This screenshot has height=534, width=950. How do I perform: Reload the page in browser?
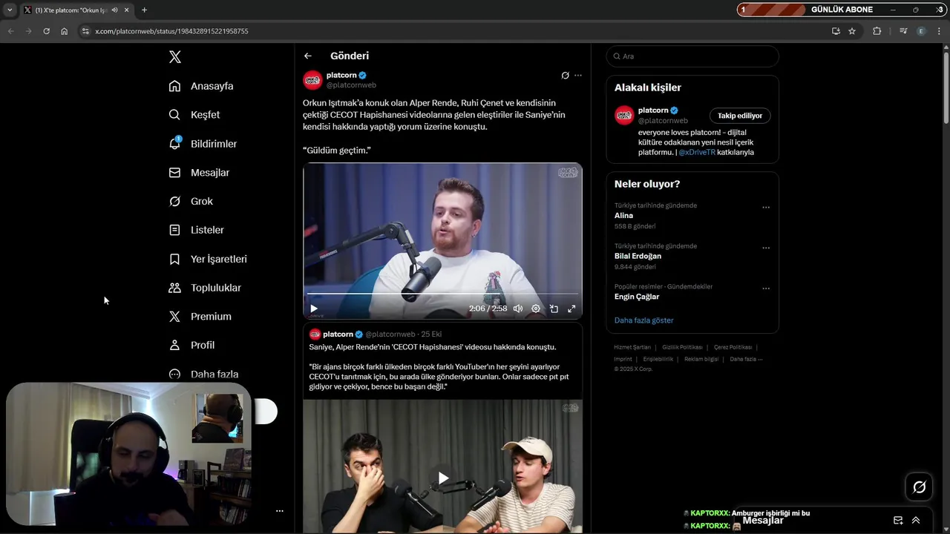click(46, 31)
